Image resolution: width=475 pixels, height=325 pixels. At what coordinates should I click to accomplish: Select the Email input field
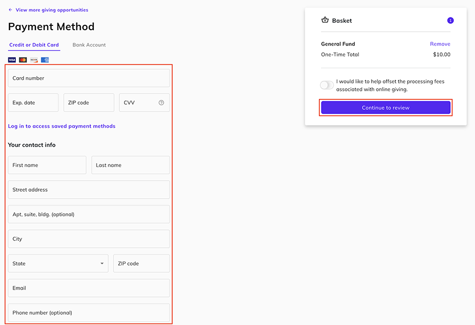click(89, 288)
